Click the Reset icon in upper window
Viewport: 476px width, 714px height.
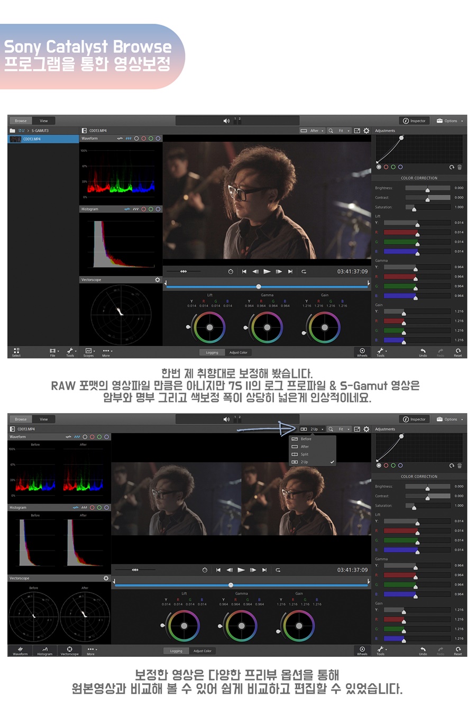coord(457,352)
